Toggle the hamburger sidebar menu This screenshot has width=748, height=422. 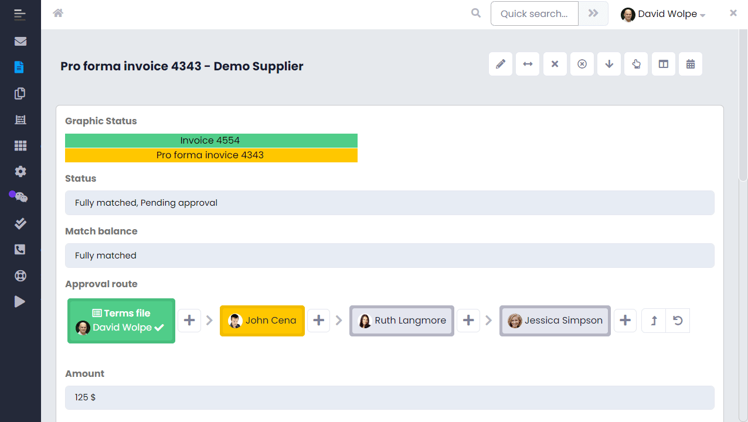point(21,15)
